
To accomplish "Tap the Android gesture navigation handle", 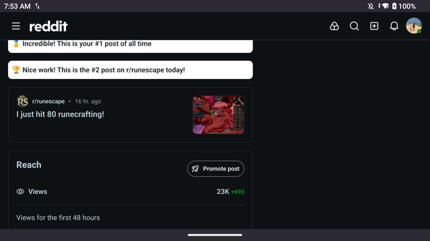I will [x=215, y=235].
